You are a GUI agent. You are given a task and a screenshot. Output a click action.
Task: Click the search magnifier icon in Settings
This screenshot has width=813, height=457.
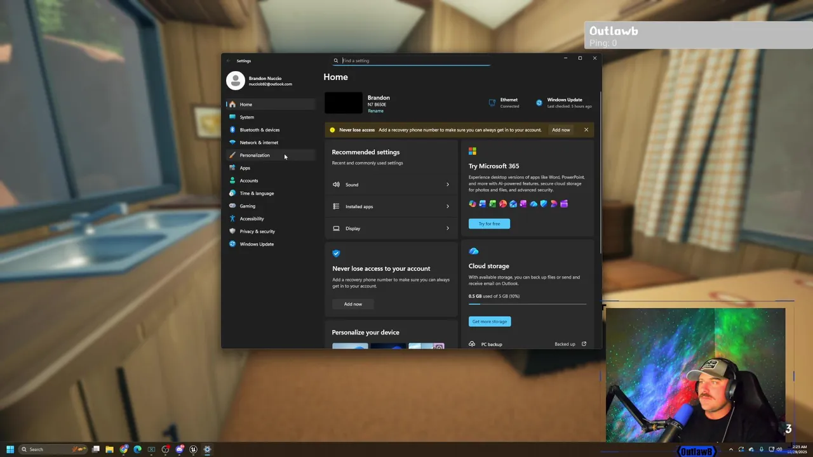click(x=336, y=60)
